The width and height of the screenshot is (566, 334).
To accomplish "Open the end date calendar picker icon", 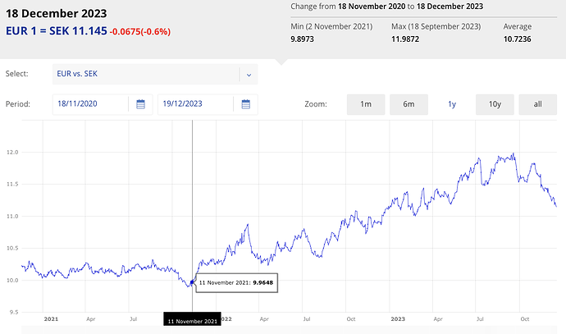I will [x=246, y=104].
